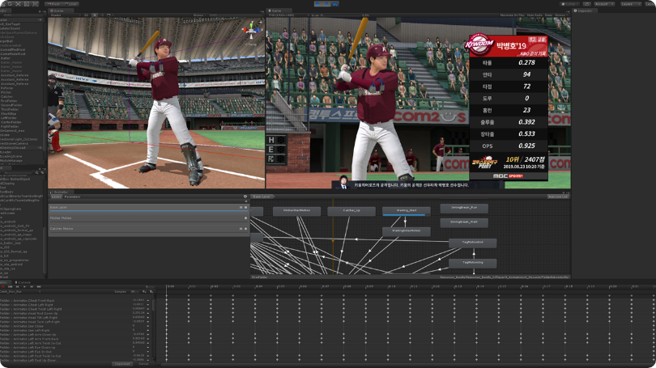
Task: Open the Account dropdown
Action: tap(604, 4)
